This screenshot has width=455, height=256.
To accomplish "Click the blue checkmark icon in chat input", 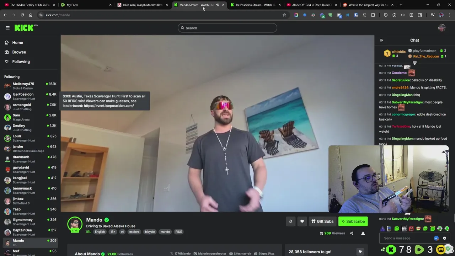I will click(436, 238).
